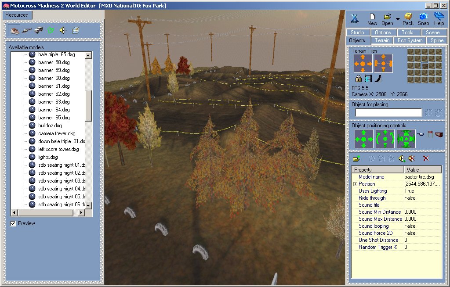Click the red finish gate icon
The height and width of the screenshot is (287, 450).
coord(430,134)
